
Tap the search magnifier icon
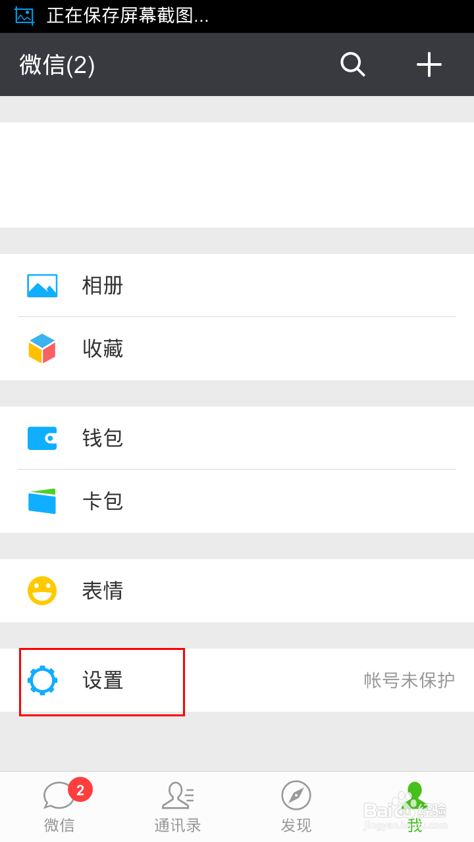coord(352,64)
